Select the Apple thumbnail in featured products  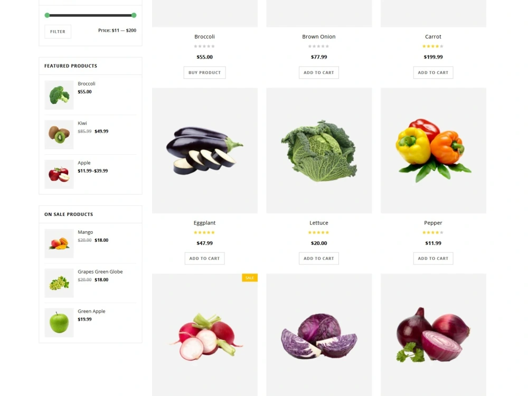click(59, 174)
